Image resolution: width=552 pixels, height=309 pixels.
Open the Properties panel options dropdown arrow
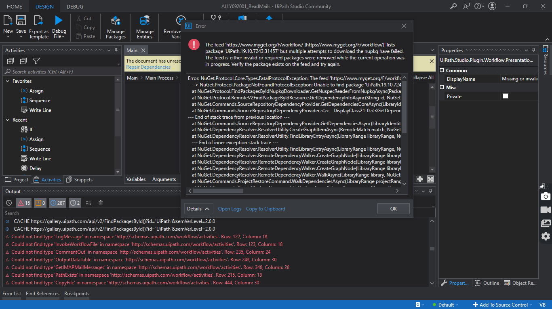pos(526,50)
